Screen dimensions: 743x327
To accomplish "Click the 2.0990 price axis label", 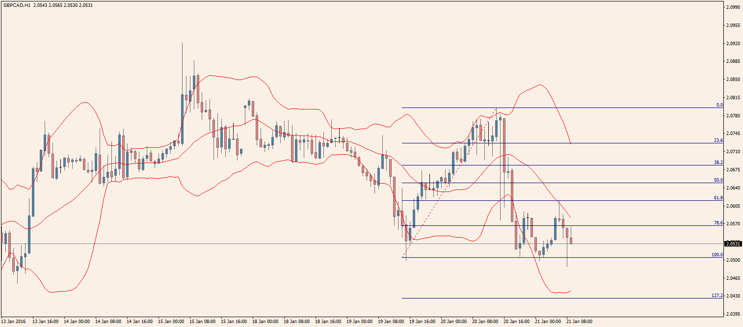I will coord(733,7).
